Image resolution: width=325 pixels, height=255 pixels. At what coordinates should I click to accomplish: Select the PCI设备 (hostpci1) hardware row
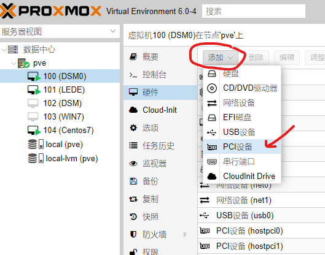[261, 246]
